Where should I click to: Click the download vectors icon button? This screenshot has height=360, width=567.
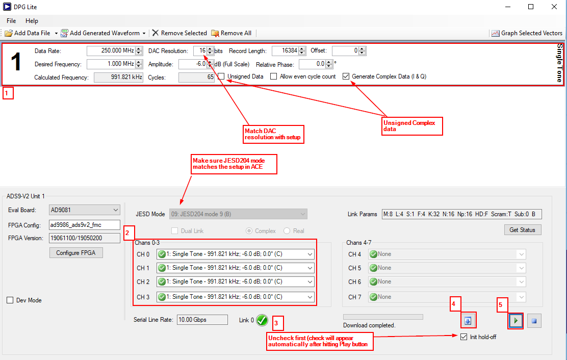(468, 321)
